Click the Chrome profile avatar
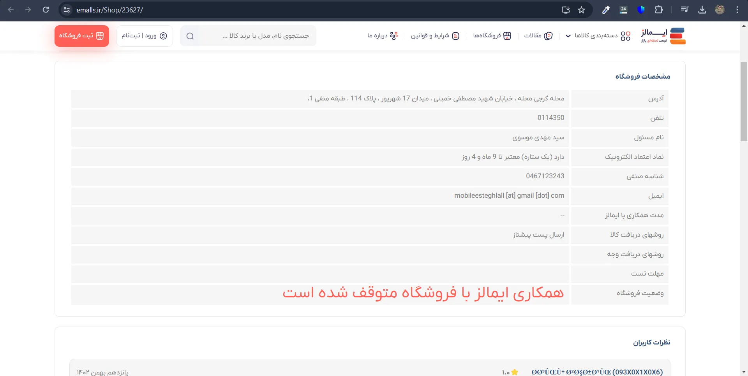Image resolution: width=748 pixels, height=376 pixels. 720,10
